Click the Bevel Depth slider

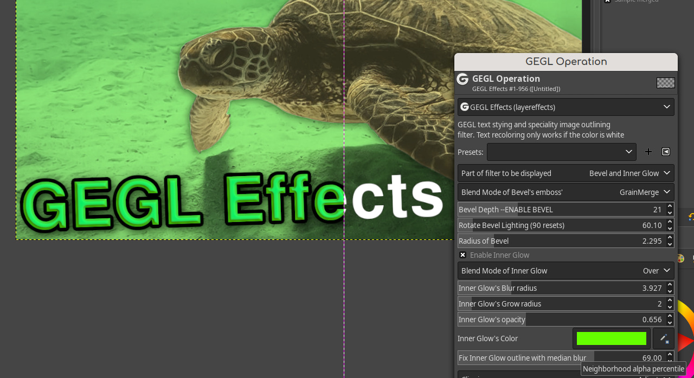point(561,210)
